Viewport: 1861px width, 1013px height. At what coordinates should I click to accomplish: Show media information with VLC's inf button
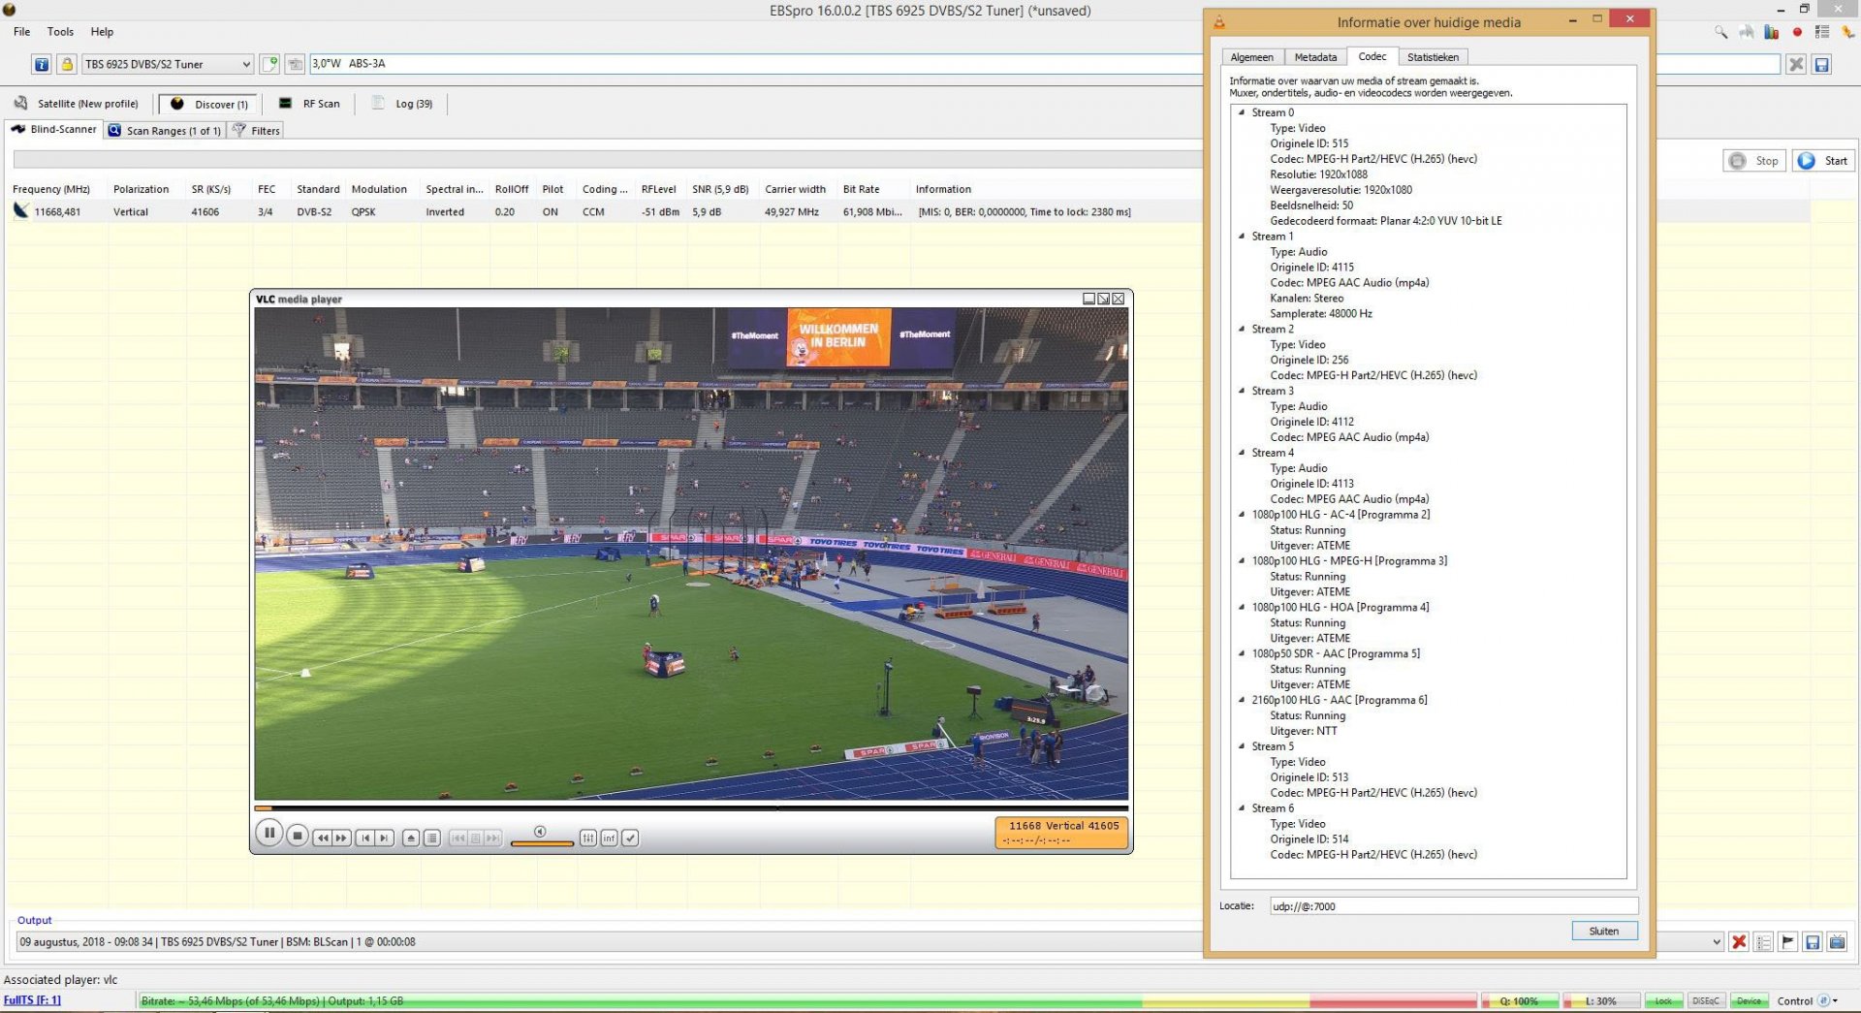pos(610,838)
